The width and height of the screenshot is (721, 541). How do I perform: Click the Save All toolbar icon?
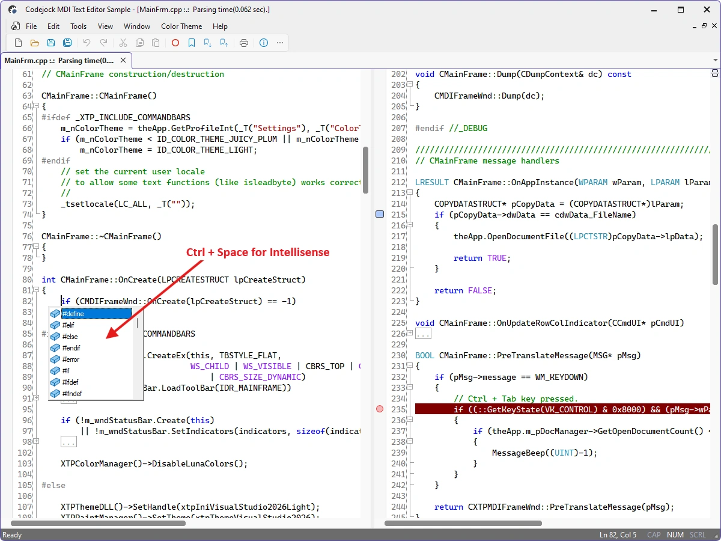pos(67,43)
